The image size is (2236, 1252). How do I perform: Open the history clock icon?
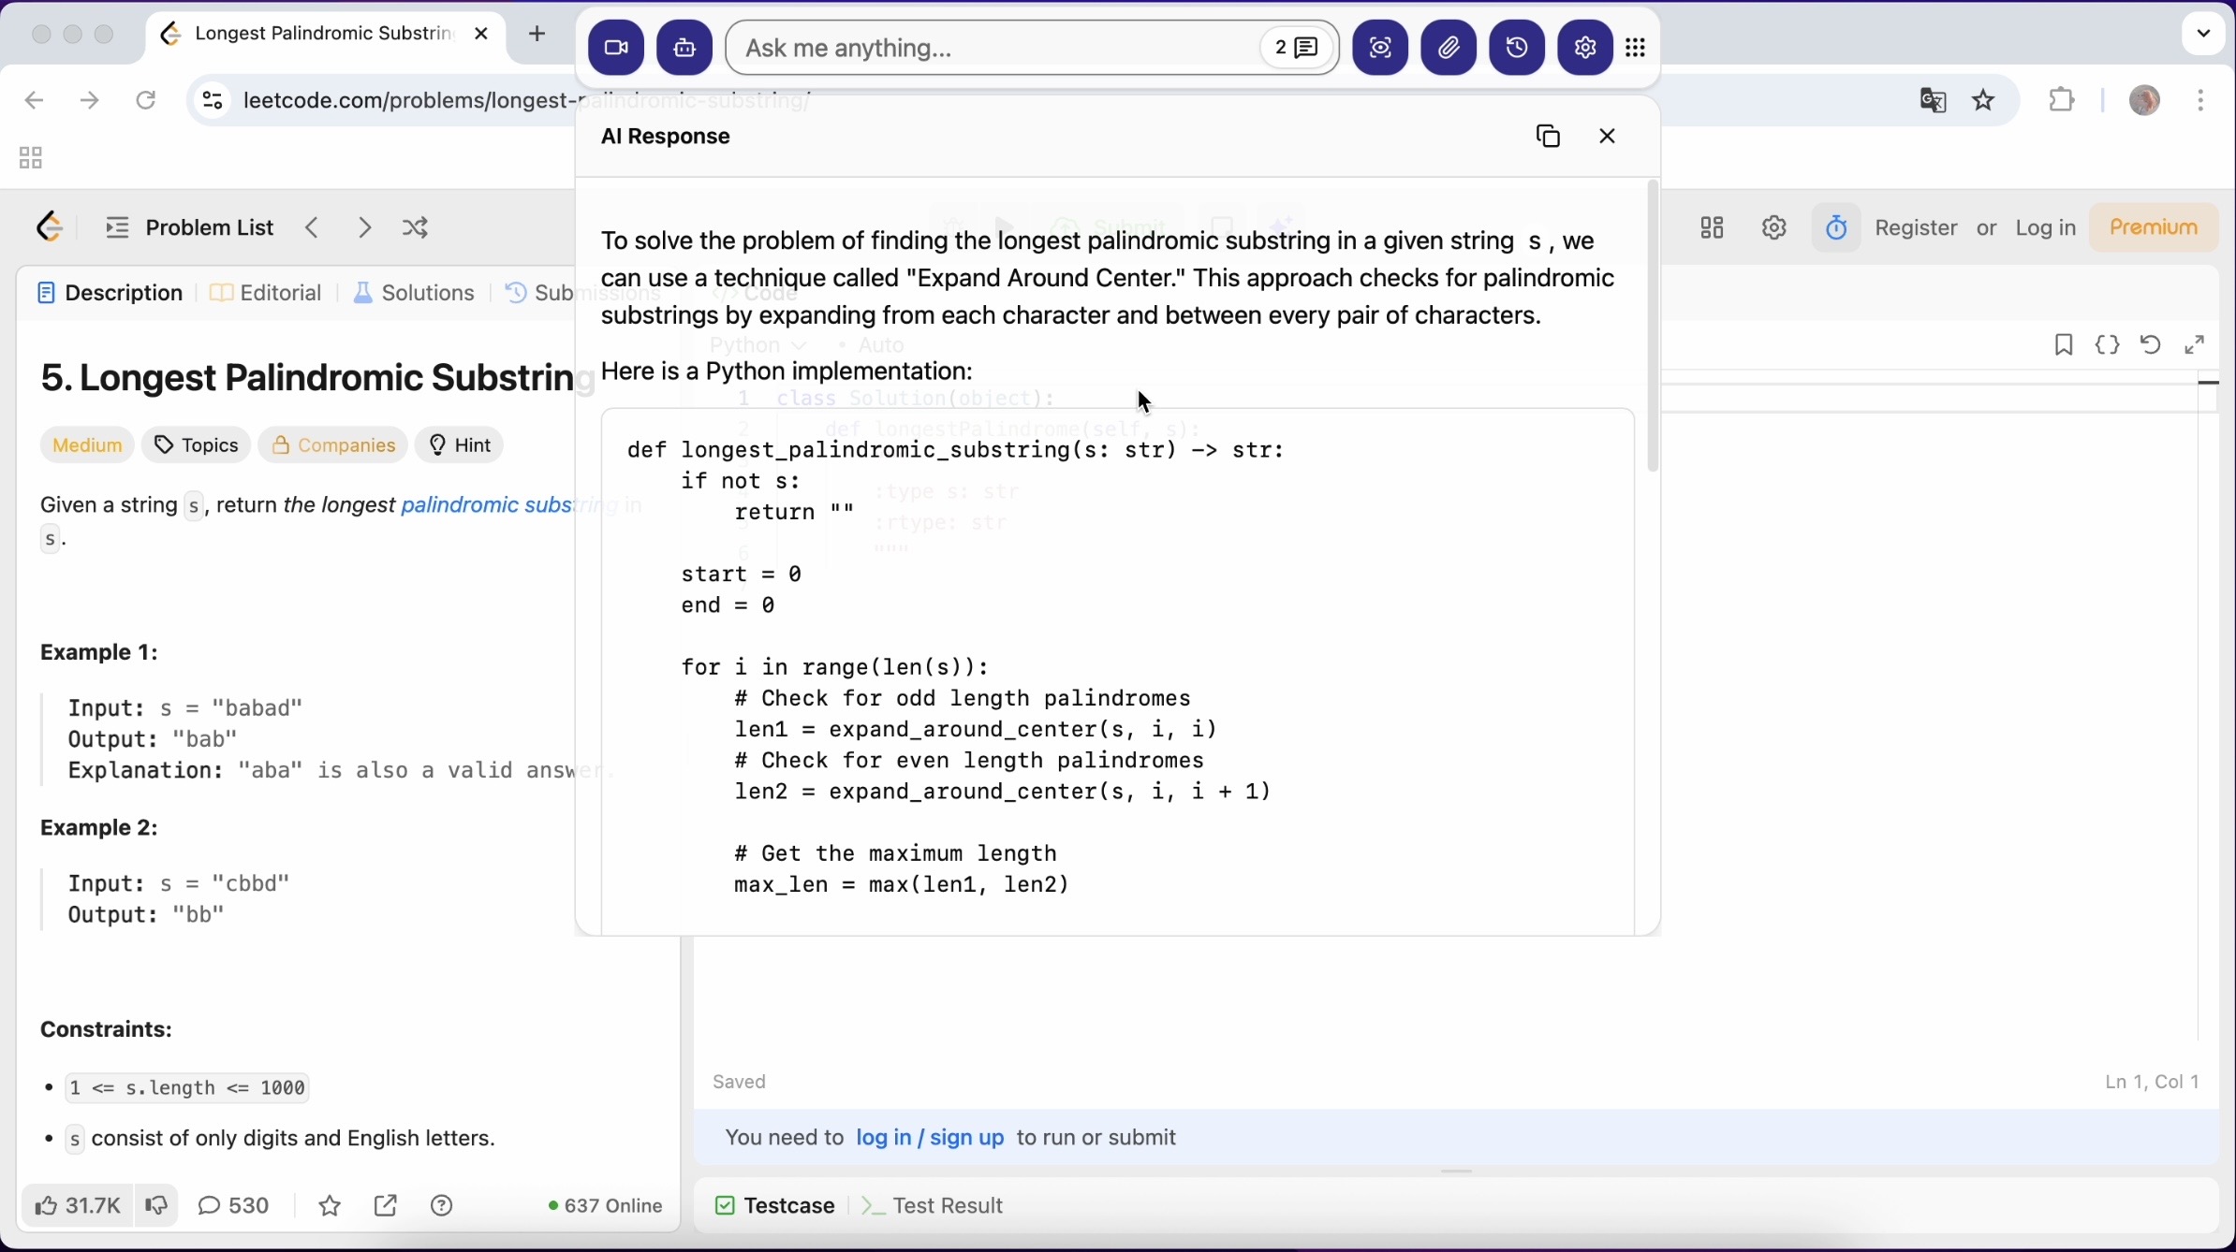click(1518, 48)
